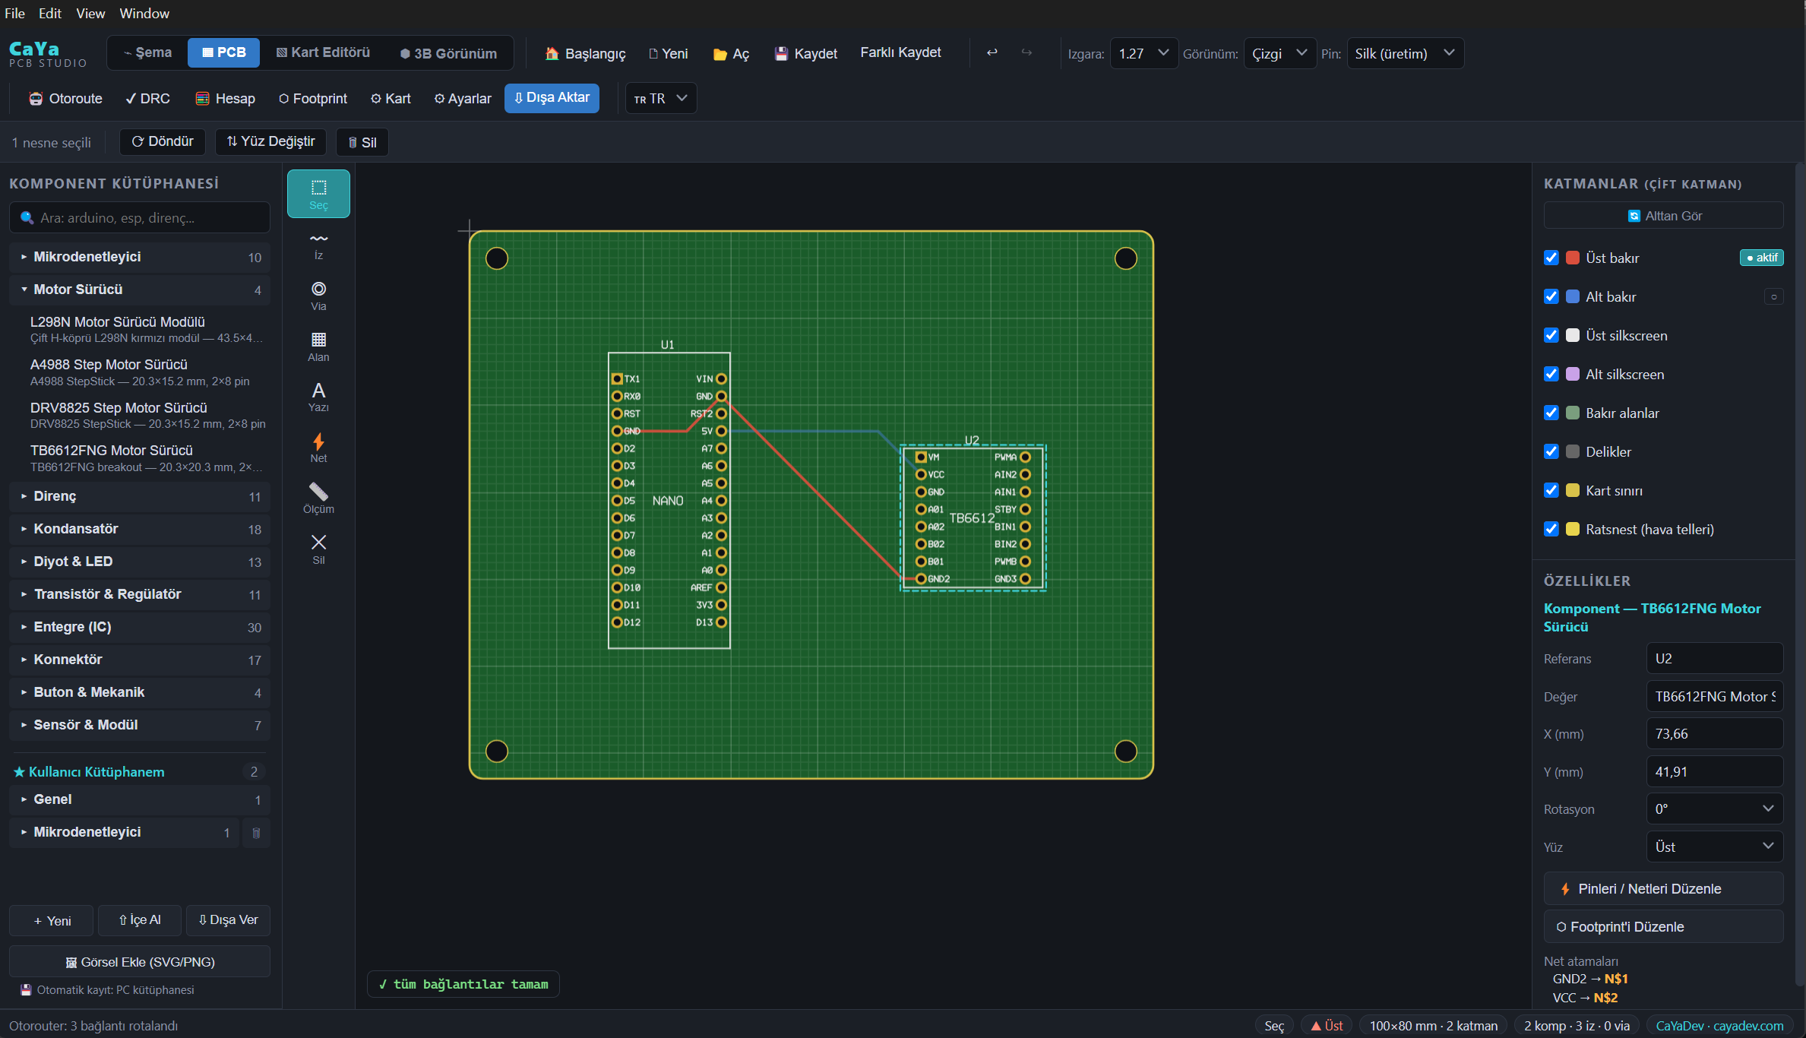Switch to the Şema tab
Screen dimensions: 1806x1038
tap(148, 52)
